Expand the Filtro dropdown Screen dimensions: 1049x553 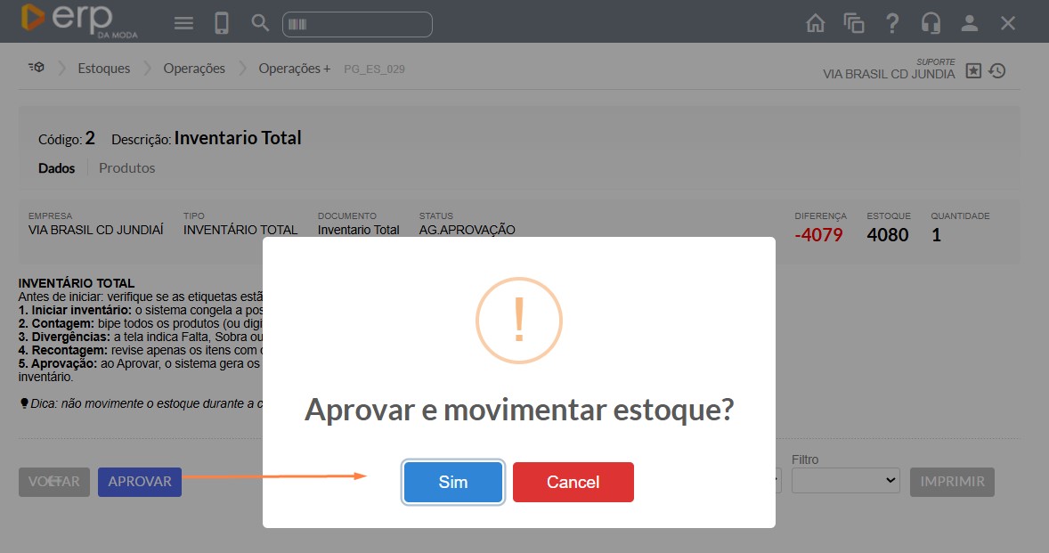(x=845, y=481)
